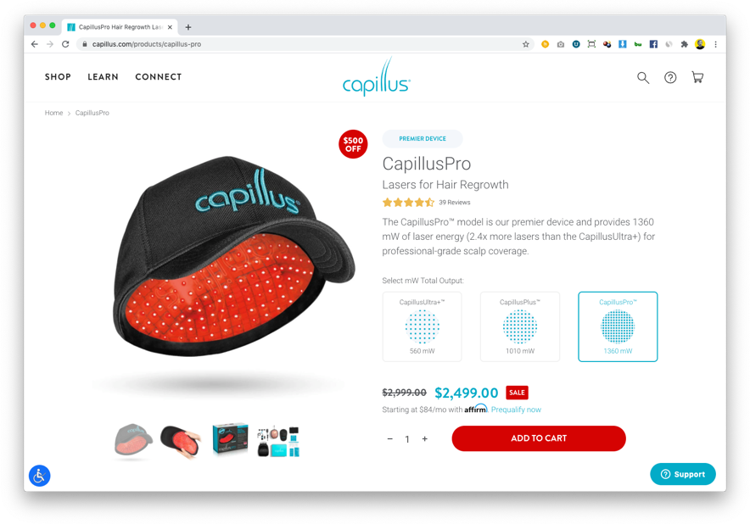The image size is (750, 524).
Task: Click the help question mark icon
Action: coord(670,77)
